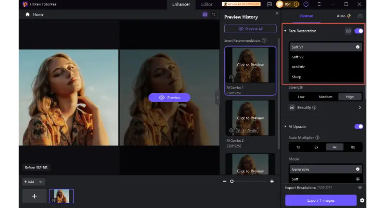Toggle AI Upscale switch
The height and width of the screenshot is (208, 385).
click(x=359, y=126)
